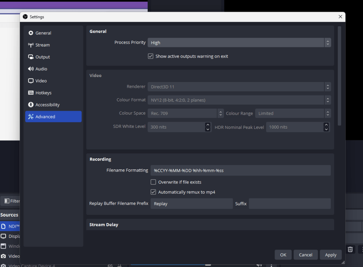The image size is (363, 267).
Task: Click Apply to save settings
Action: [x=331, y=255]
